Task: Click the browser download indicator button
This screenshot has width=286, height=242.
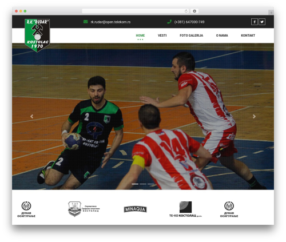Action: click(x=194, y=11)
